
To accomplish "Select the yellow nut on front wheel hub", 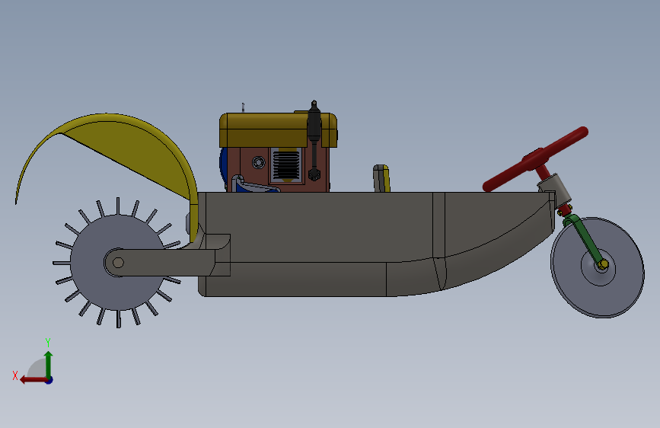I will pyautogui.click(x=603, y=264).
